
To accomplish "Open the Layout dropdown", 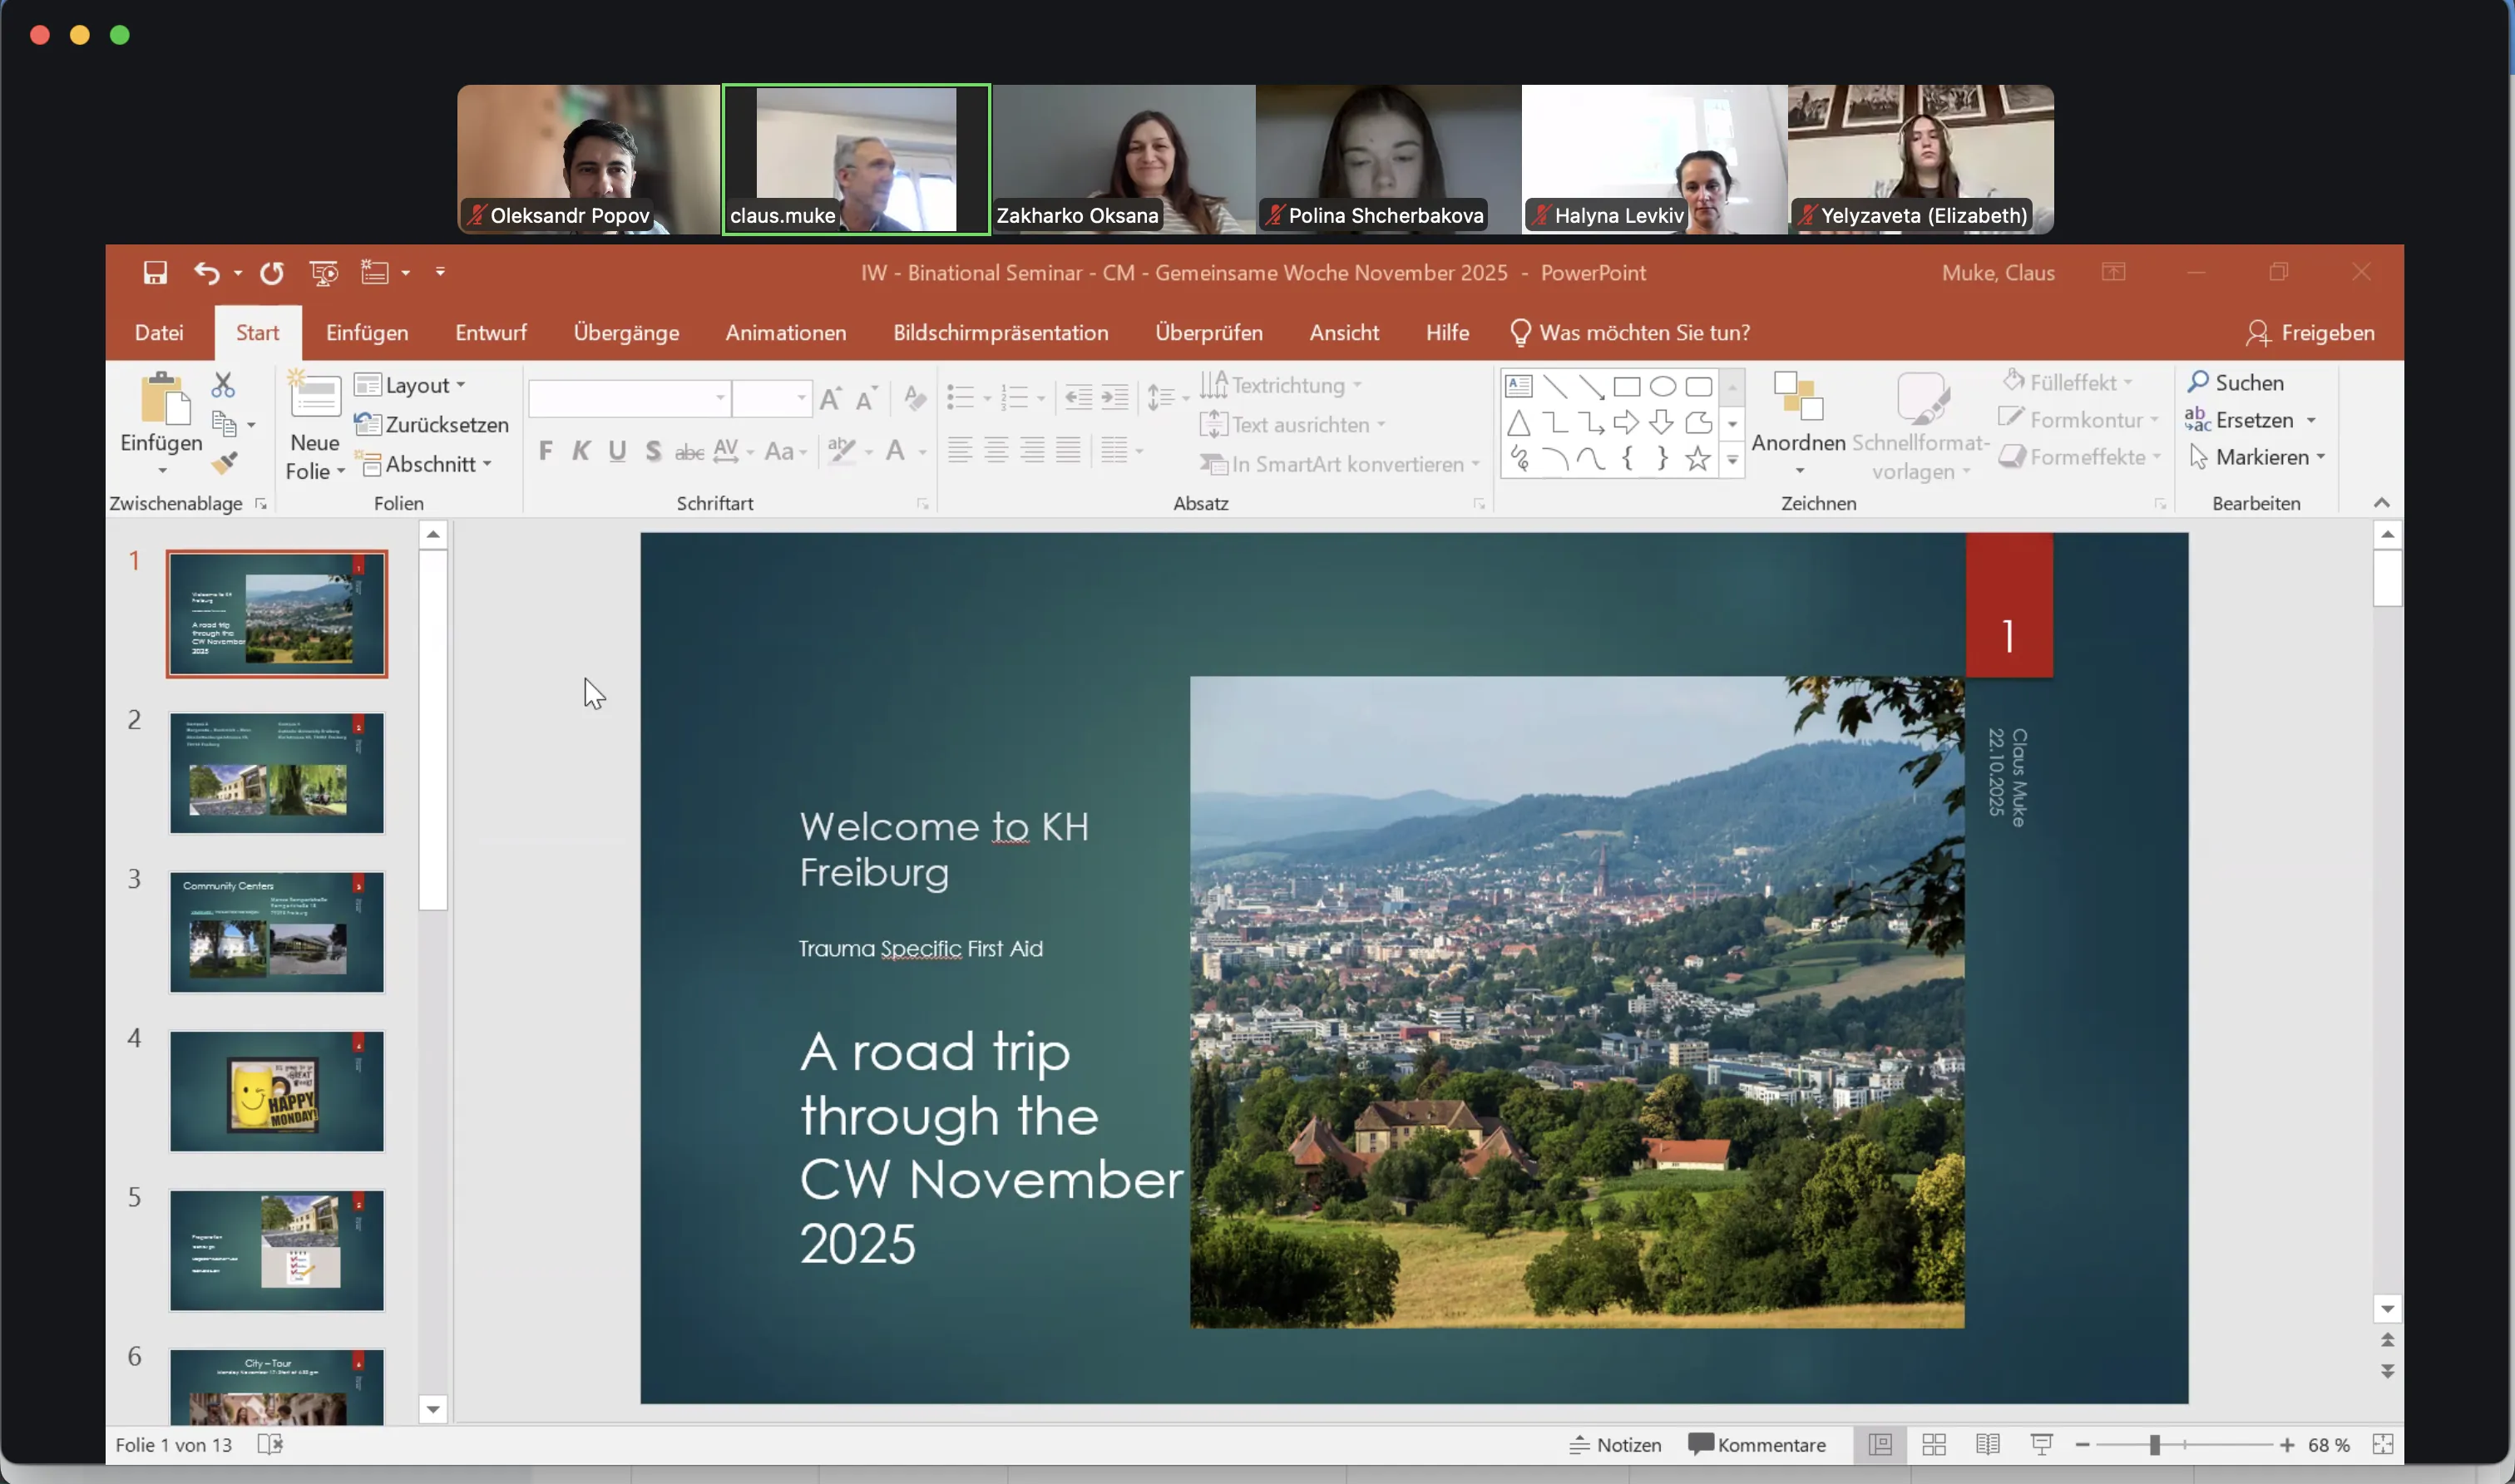I will click(411, 385).
